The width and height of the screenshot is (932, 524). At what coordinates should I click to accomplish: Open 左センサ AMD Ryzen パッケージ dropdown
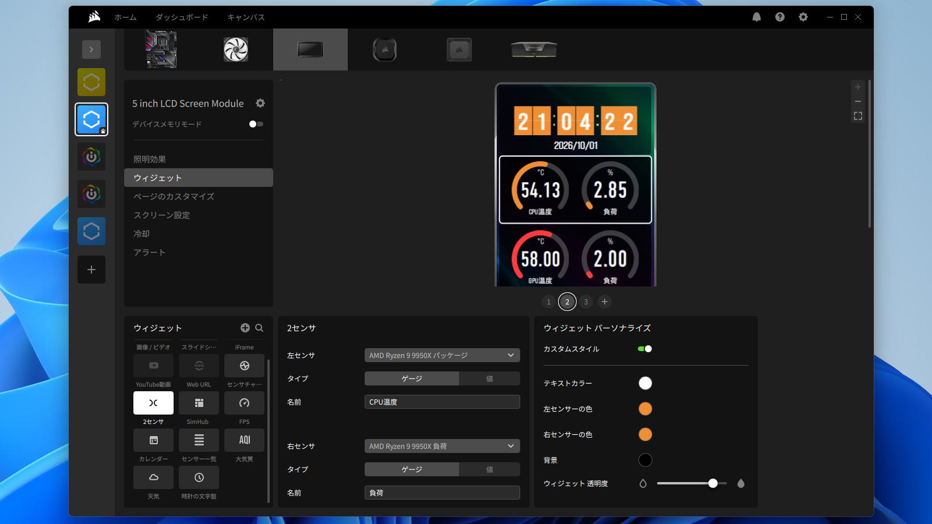442,355
